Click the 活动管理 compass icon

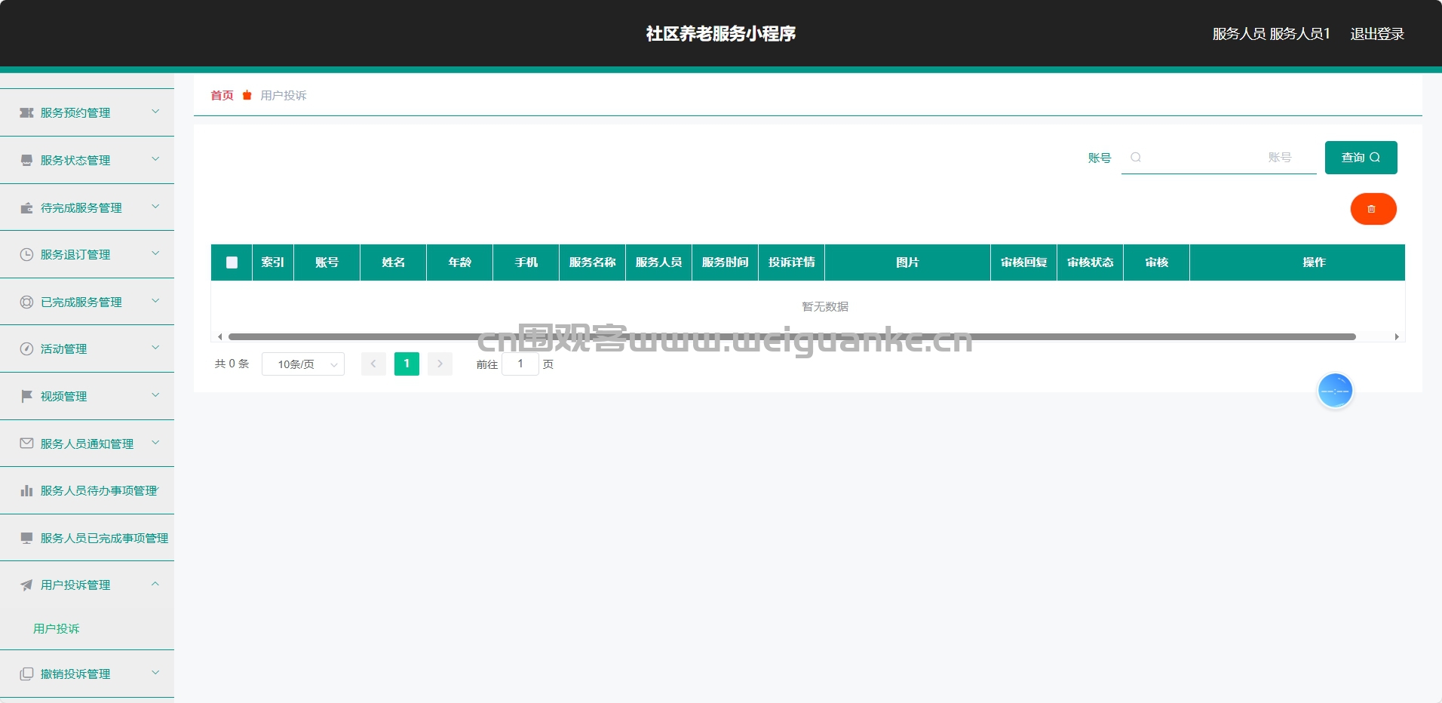[26, 348]
